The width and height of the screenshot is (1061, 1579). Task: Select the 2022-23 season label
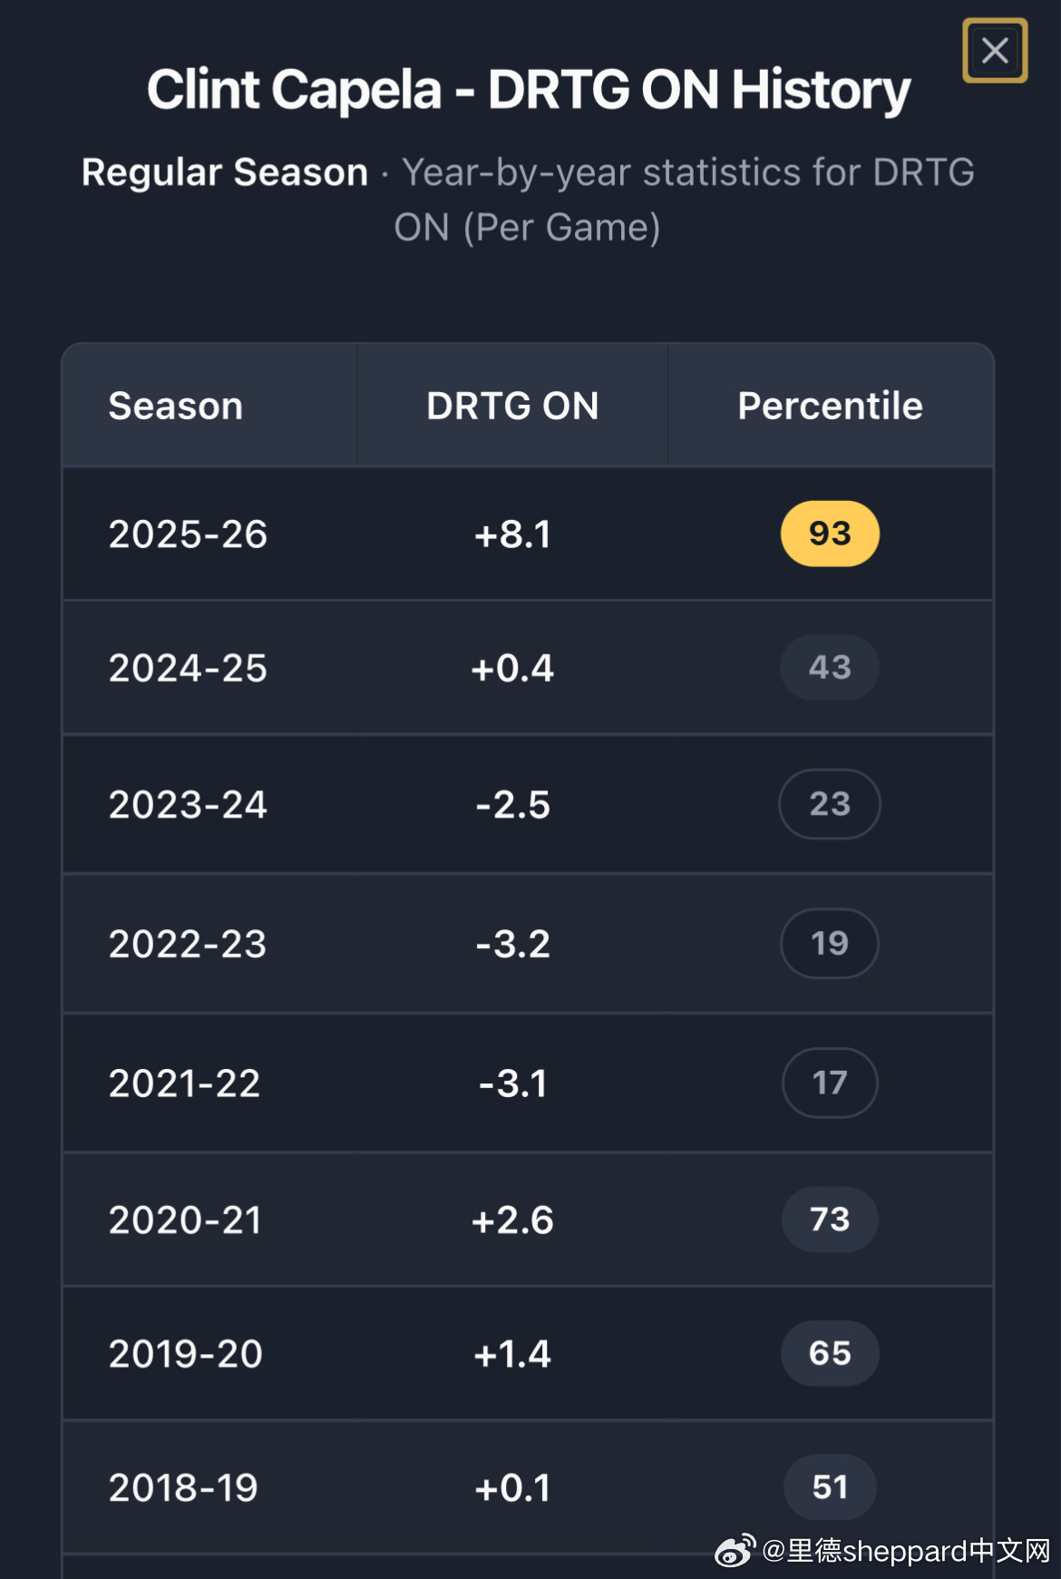188,944
